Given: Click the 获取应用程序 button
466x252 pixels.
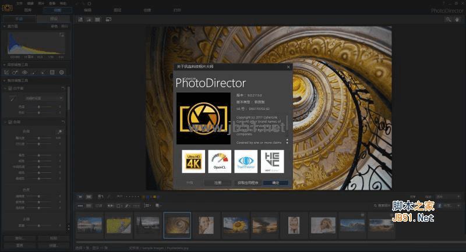Looking at the screenshot, I should (x=248, y=183).
